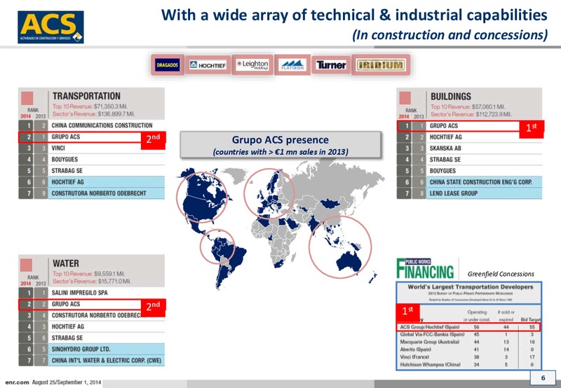
Task: Click the red 1st badge in Buildings
Action: tap(532, 129)
